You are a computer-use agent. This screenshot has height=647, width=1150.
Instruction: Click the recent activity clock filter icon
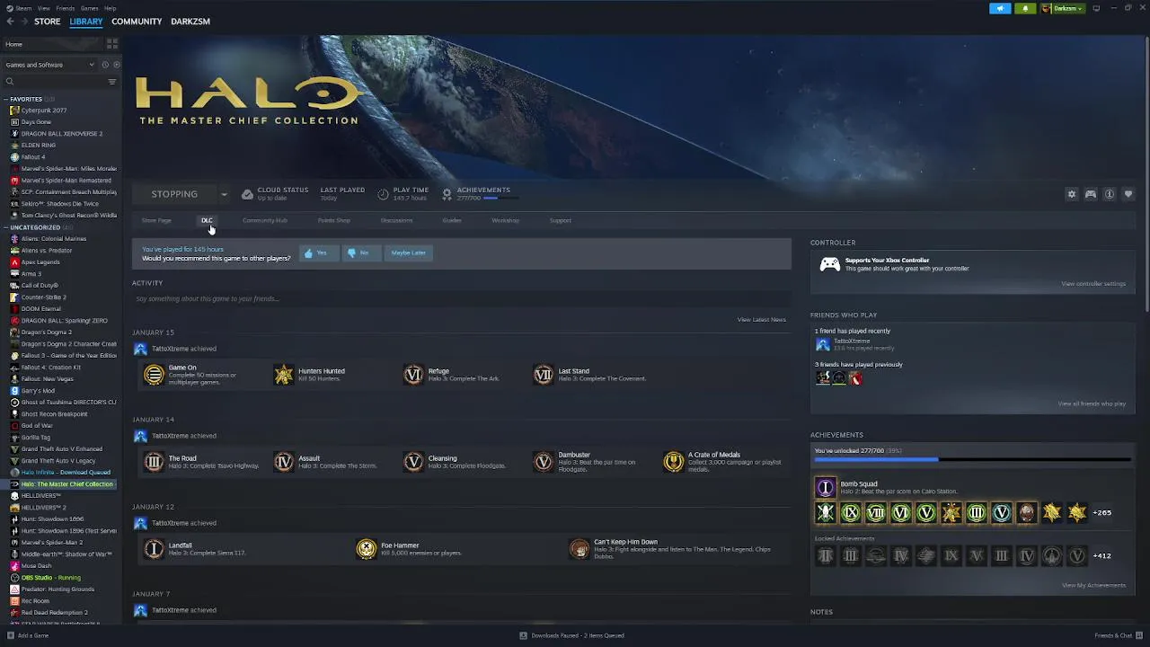pos(105,65)
